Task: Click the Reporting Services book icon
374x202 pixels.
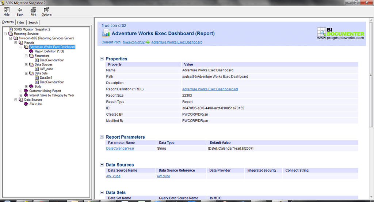Action: (x=11, y=34)
